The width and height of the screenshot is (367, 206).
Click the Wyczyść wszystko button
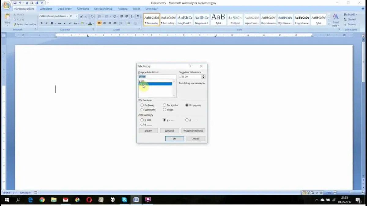click(x=193, y=131)
